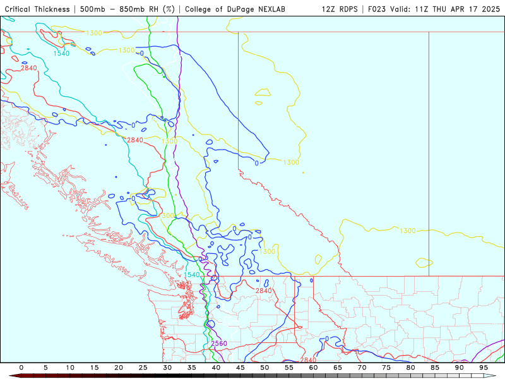Click "College of DuPage NEXLAB" header text
Screen dimensions: 505x379
click(235, 9)
